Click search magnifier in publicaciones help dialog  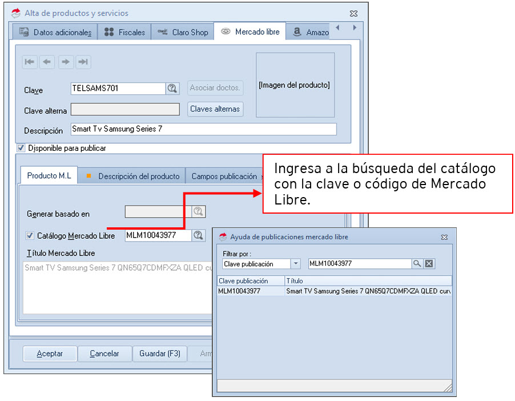(x=417, y=263)
